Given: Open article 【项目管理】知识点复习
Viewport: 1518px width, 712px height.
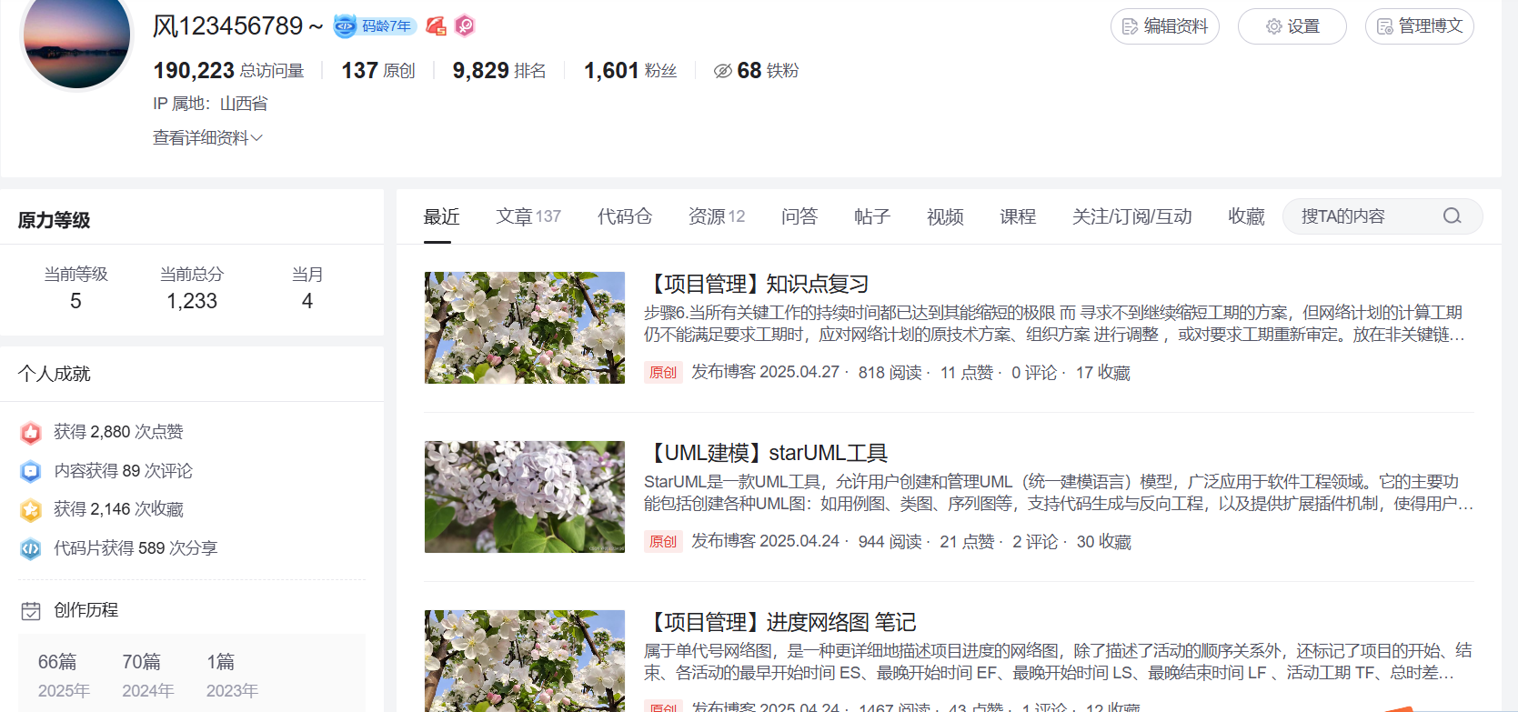Looking at the screenshot, I should 757,284.
